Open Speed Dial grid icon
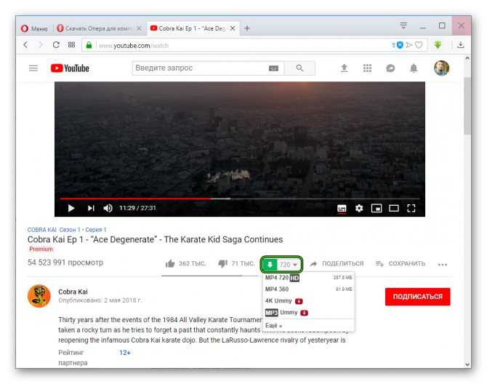Viewport: 487px width, 384px height. click(71, 45)
